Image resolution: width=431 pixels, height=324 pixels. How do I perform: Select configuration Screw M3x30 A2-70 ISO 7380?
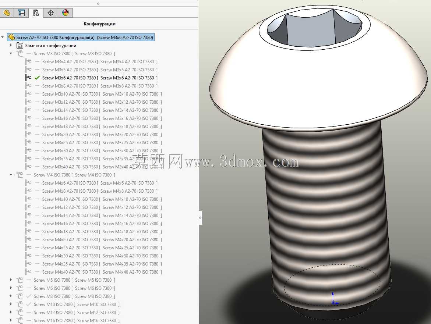pyautogui.click(x=102, y=151)
